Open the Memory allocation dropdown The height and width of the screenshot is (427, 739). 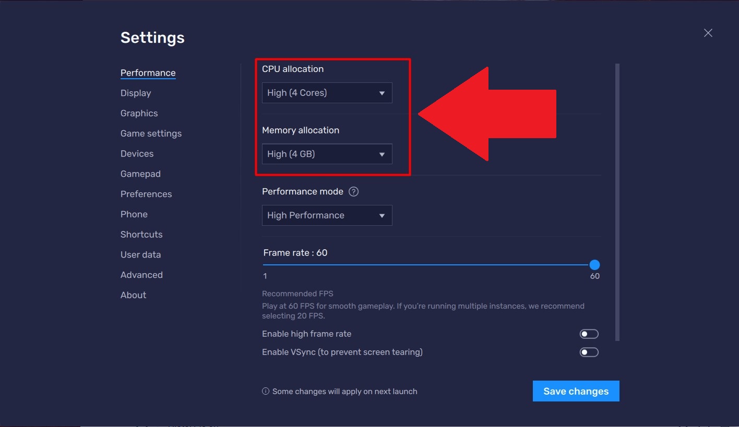(x=327, y=154)
